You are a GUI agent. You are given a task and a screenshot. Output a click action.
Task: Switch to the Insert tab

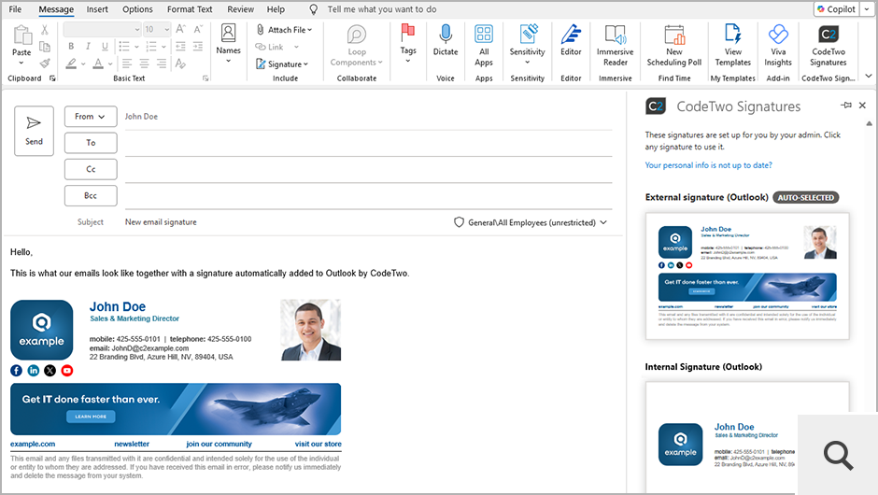pos(97,9)
